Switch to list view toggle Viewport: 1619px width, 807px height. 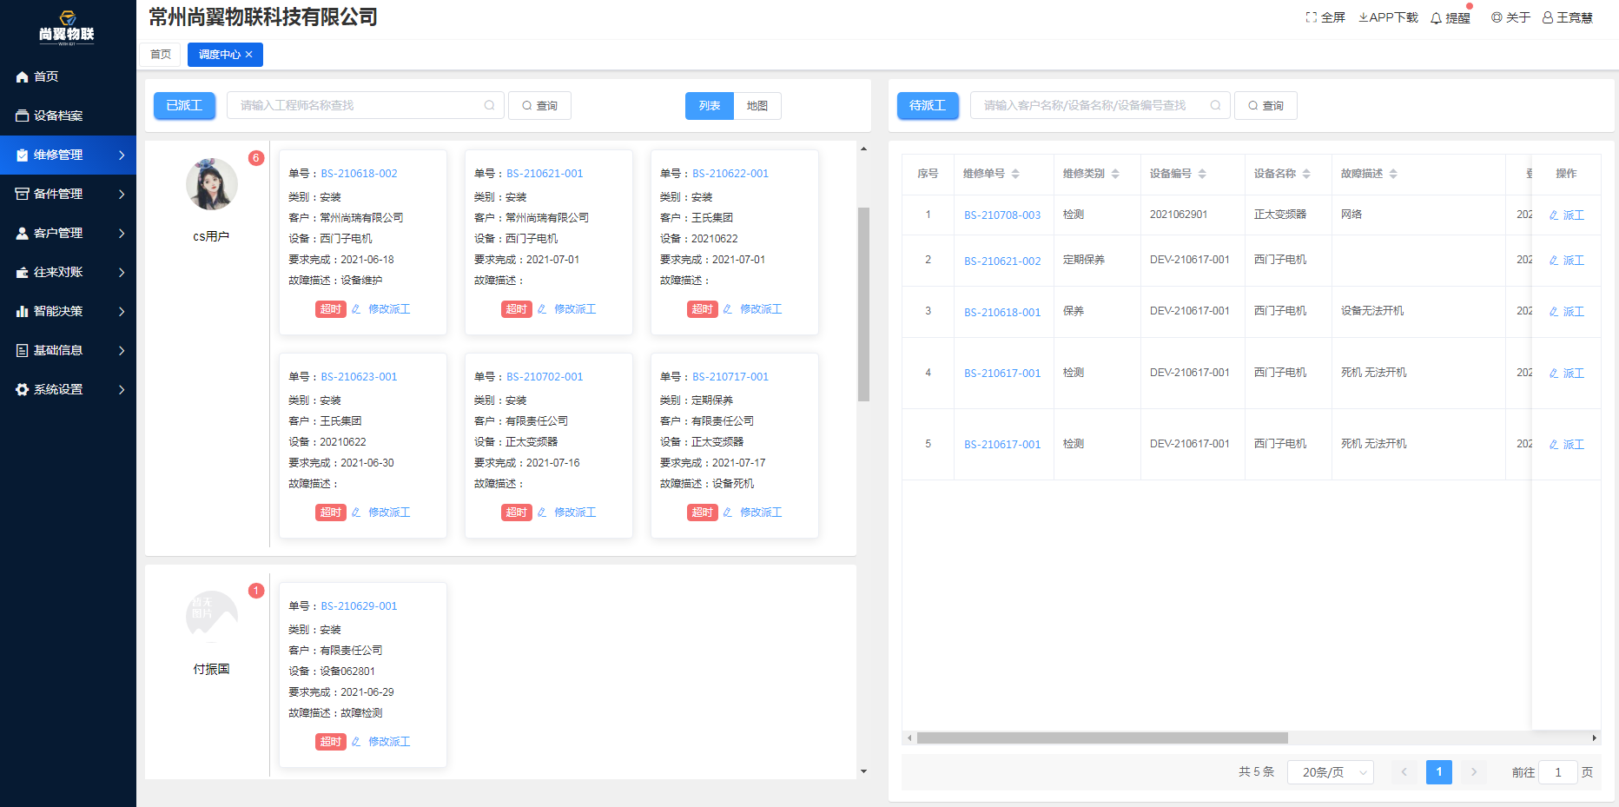pyautogui.click(x=710, y=106)
